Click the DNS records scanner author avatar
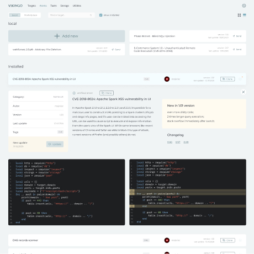Viewport: 254px width, 254px height. click(x=167, y=240)
